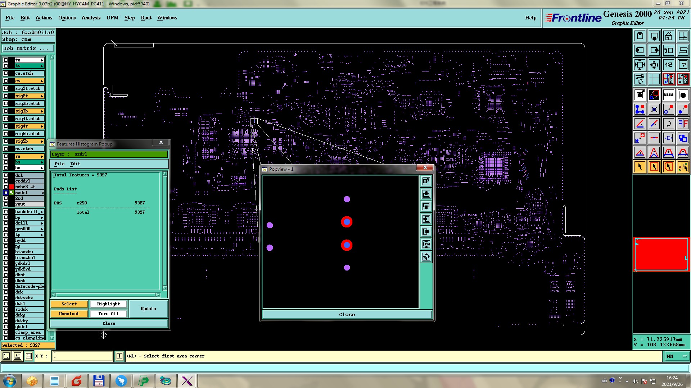The width and height of the screenshot is (691, 388).
Task: Select the ruler measurement tool
Action: point(668,95)
